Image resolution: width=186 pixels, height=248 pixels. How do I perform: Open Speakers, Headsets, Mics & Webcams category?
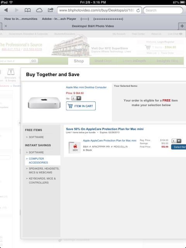[43, 170]
